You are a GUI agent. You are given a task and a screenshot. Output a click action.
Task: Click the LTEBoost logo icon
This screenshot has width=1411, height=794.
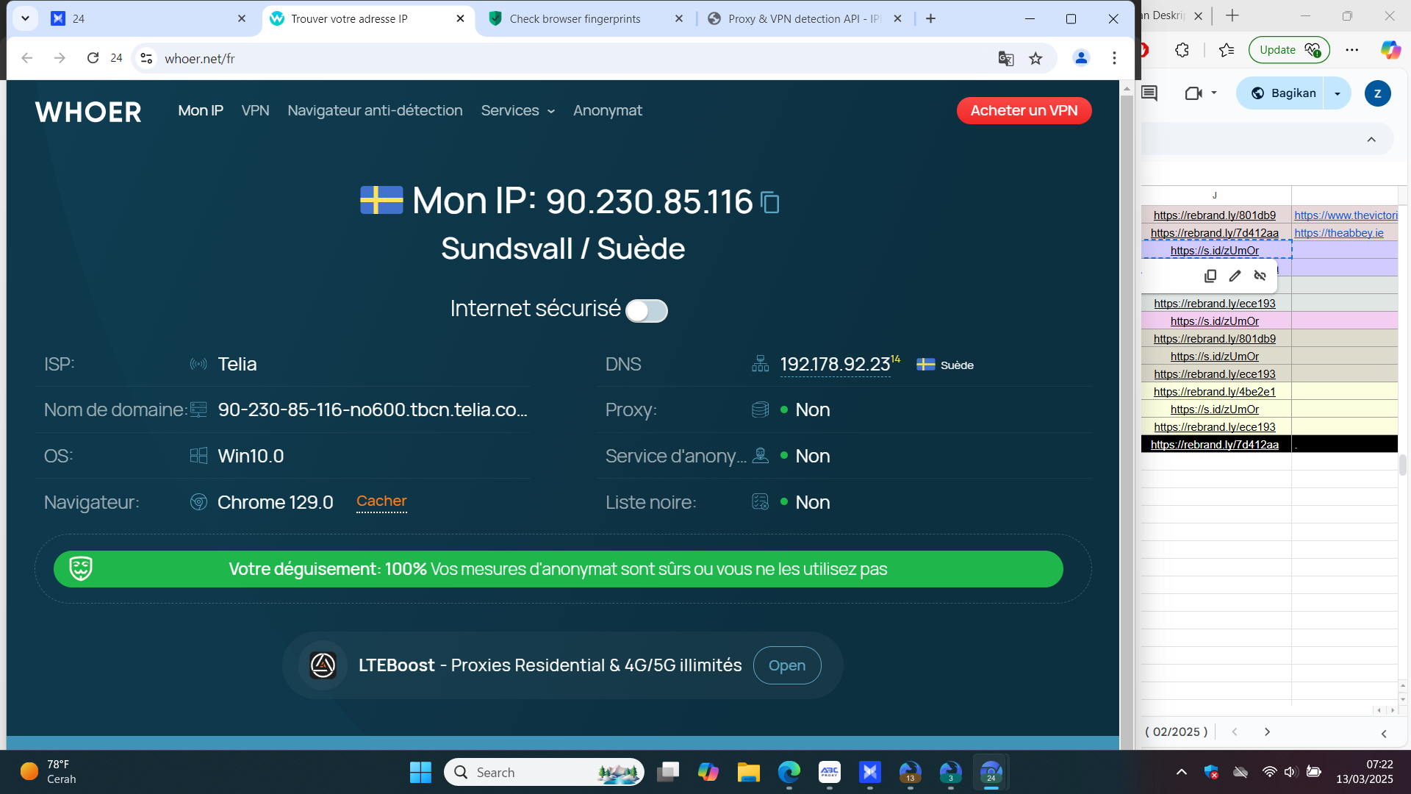(x=323, y=665)
